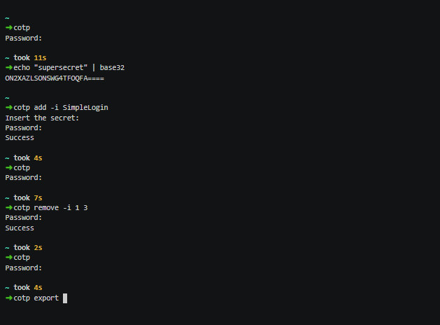Click Success message after the remove command
Viewport: 440px width, 325px height.
20,228
